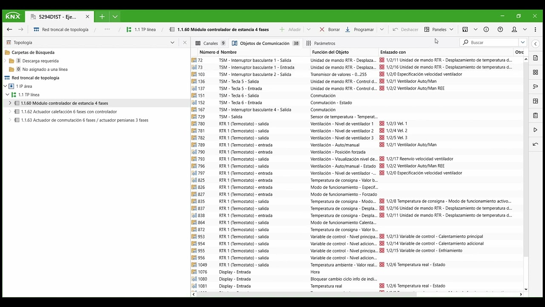Select object row 103 Interruptor basculante 2
This screenshot has width=545, height=307.
357,74
